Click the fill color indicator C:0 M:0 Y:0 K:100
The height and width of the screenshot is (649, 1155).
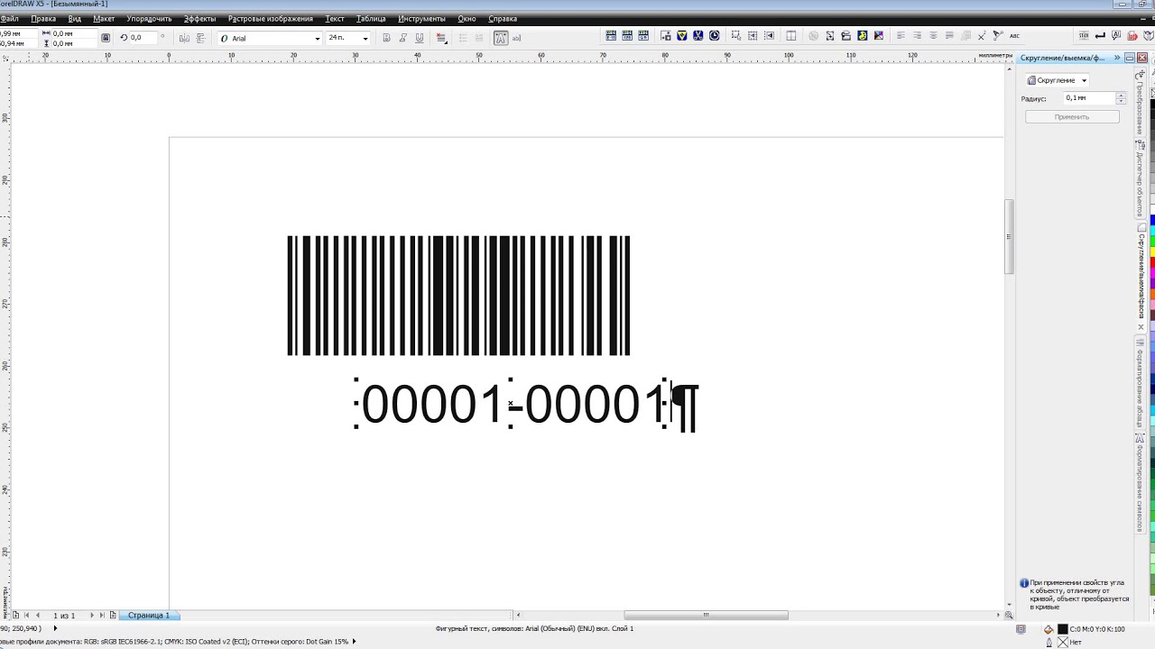1063,629
